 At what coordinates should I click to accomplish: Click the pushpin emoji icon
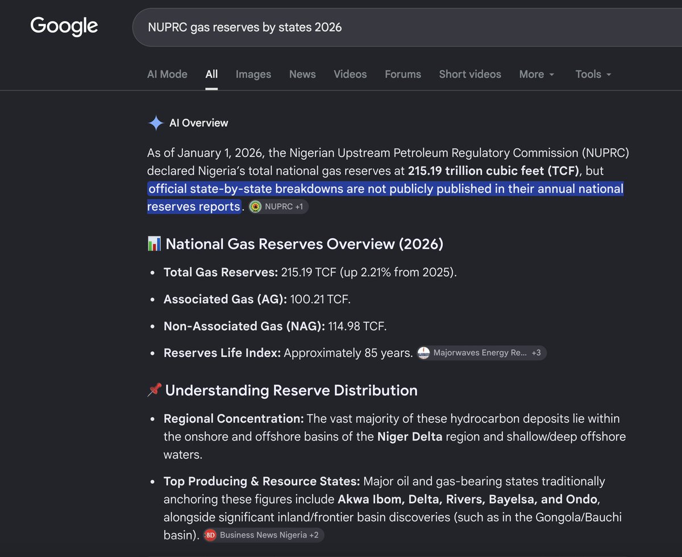click(154, 390)
